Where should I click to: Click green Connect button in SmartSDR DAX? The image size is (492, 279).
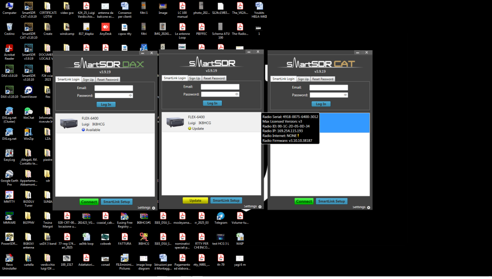pyautogui.click(x=89, y=201)
